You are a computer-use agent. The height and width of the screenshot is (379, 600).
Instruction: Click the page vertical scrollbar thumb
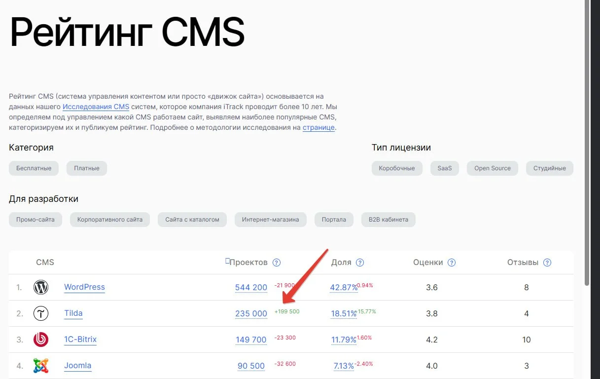click(587, 144)
